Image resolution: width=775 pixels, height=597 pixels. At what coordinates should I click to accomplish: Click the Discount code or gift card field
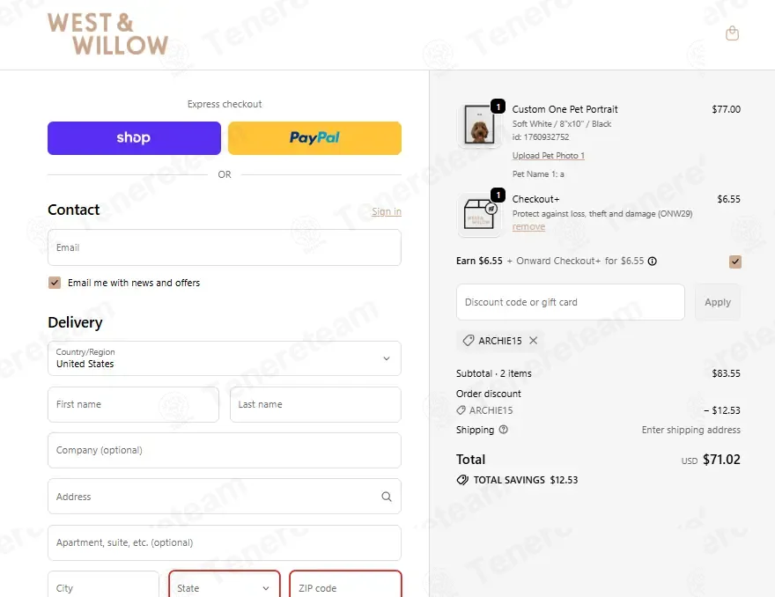[570, 302]
